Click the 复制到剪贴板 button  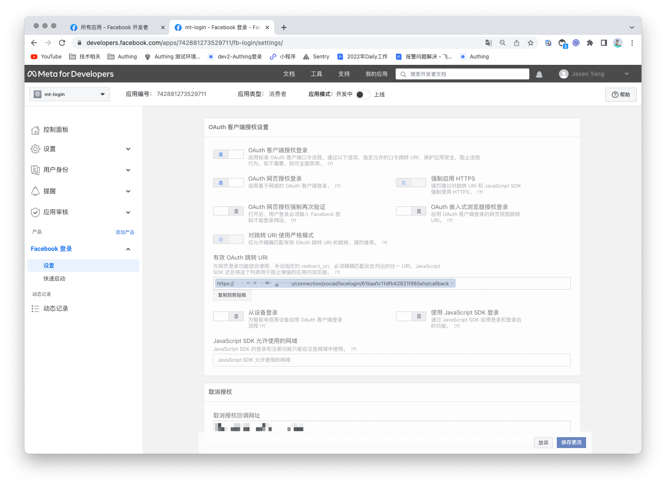coord(232,295)
